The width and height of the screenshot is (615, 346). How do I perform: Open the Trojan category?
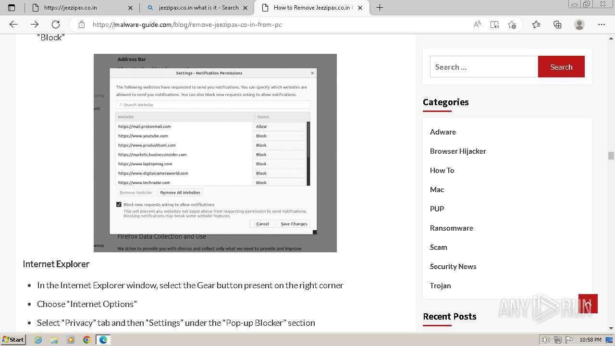[x=441, y=285]
